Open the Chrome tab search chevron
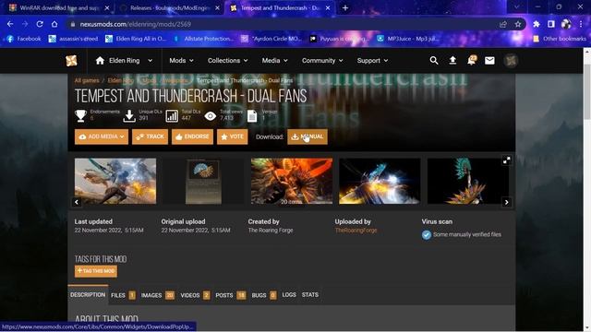Image resolution: width=591 pixels, height=332 pixels. (x=517, y=6)
